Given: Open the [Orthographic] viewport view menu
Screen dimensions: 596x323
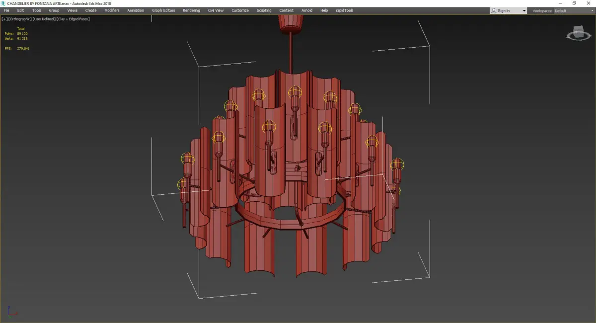Looking at the screenshot, I should pyautogui.click(x=20, y=19).
